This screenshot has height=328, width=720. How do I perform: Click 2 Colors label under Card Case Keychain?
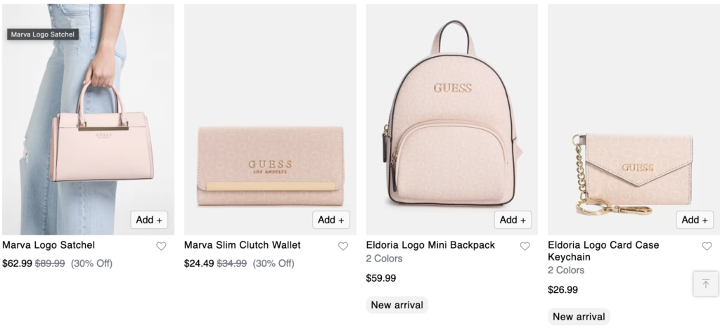(566, 270)
